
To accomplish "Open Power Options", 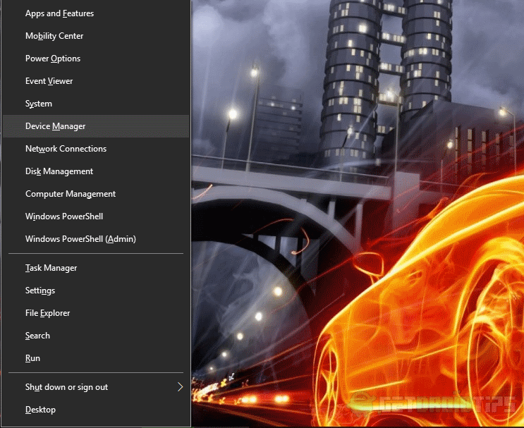I will 96,59.
